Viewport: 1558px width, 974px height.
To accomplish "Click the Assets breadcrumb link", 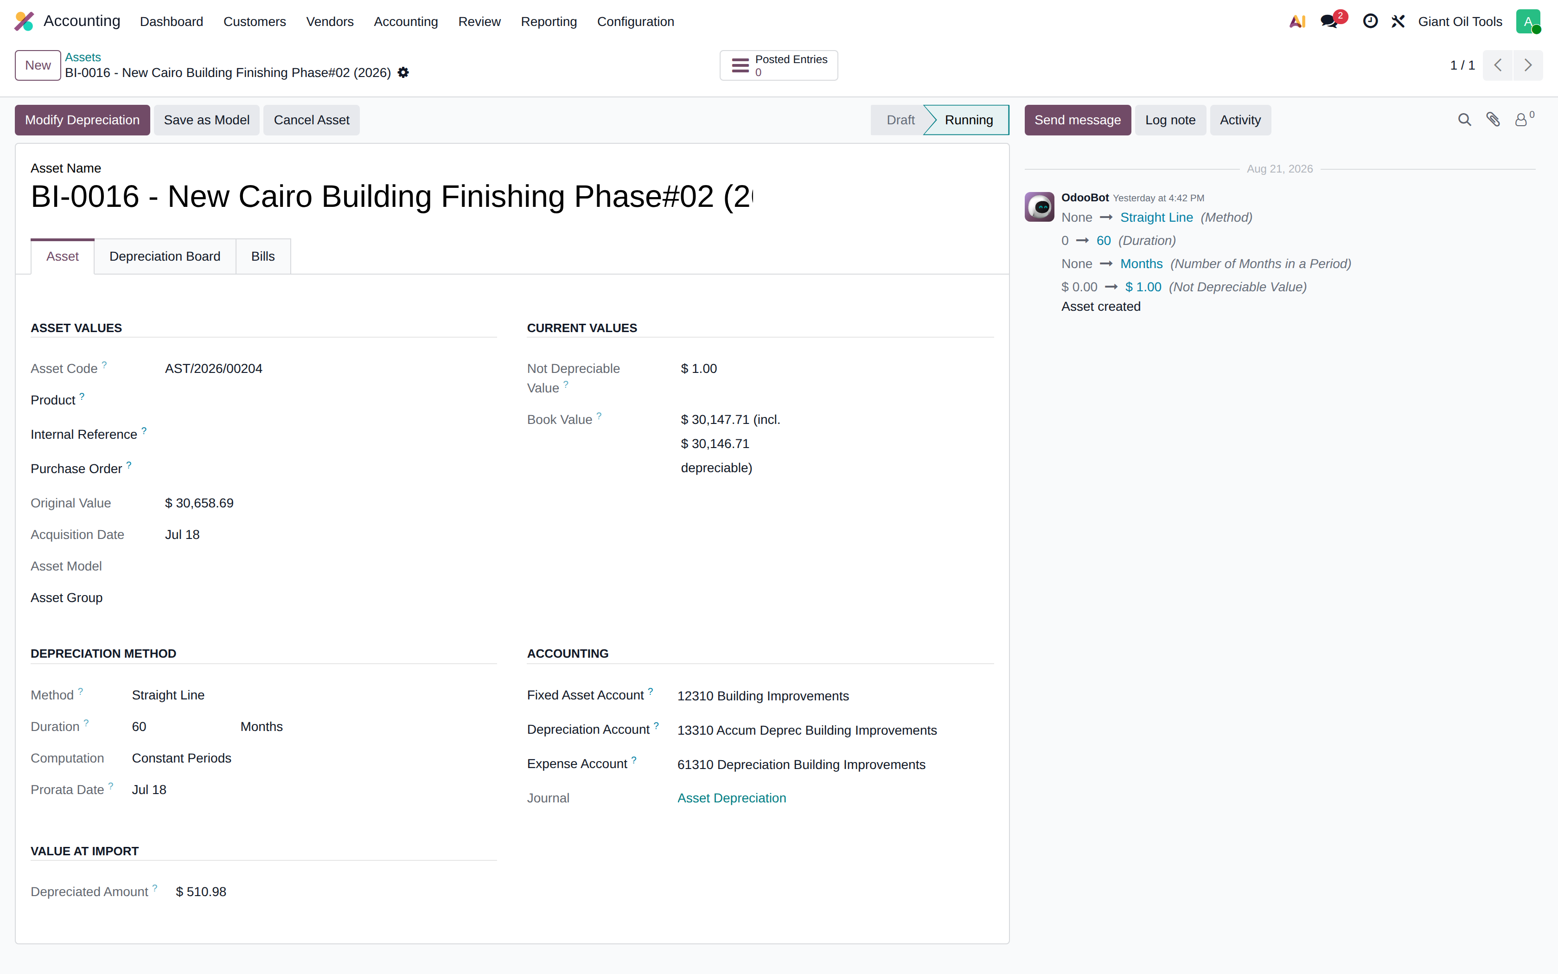I will (83, 58).
